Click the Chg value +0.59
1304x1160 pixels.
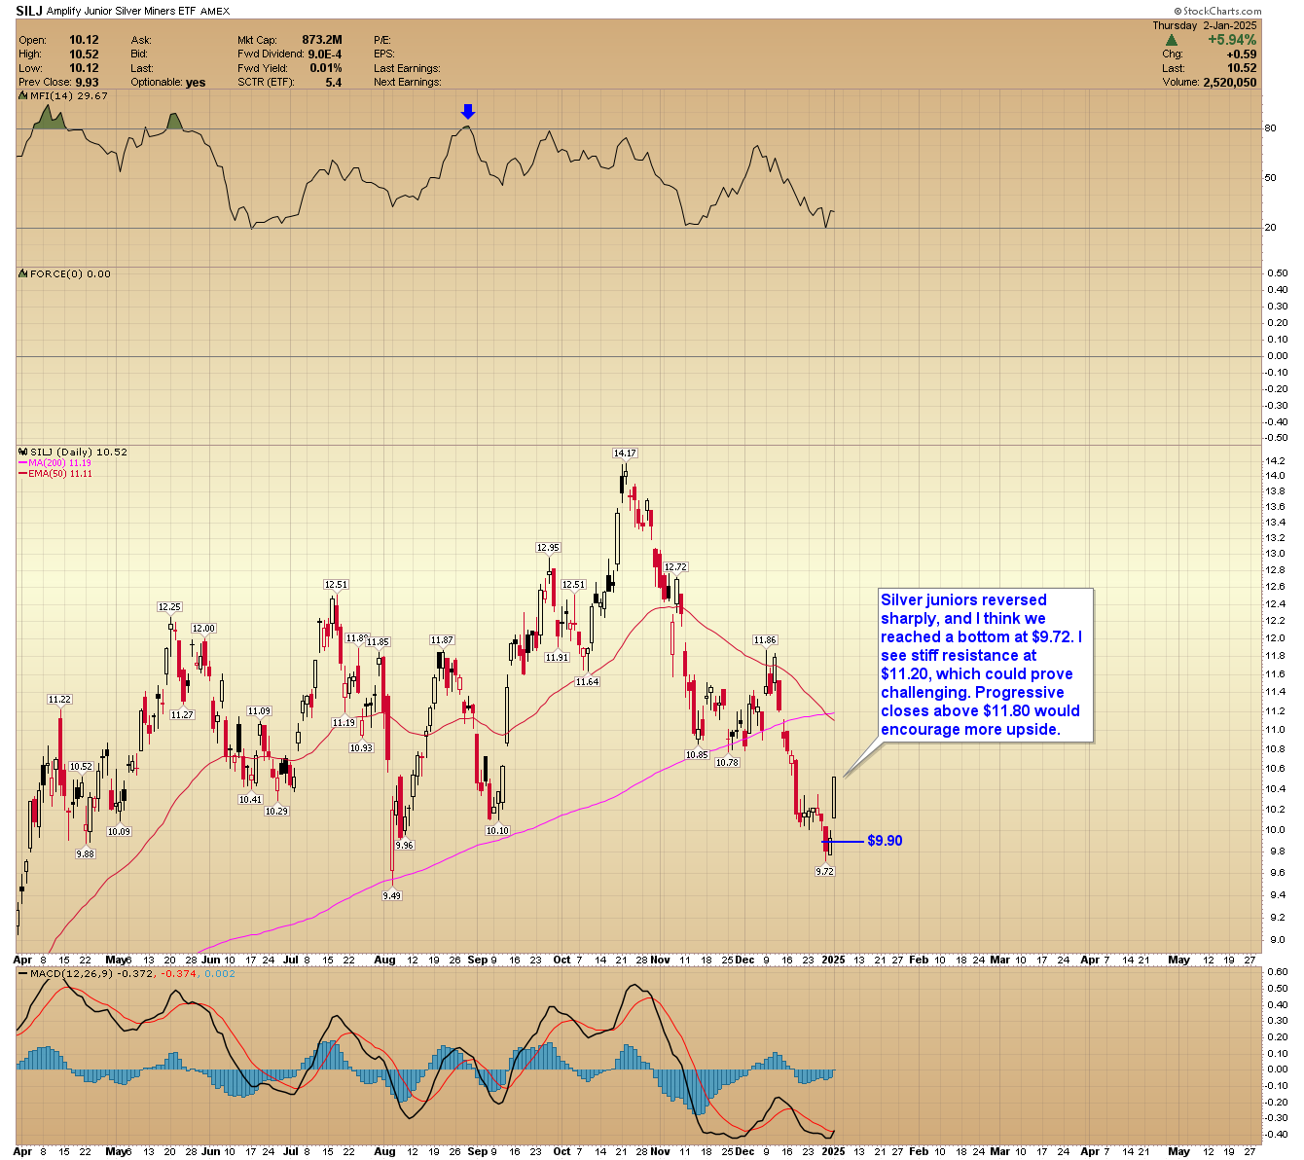1242,54
